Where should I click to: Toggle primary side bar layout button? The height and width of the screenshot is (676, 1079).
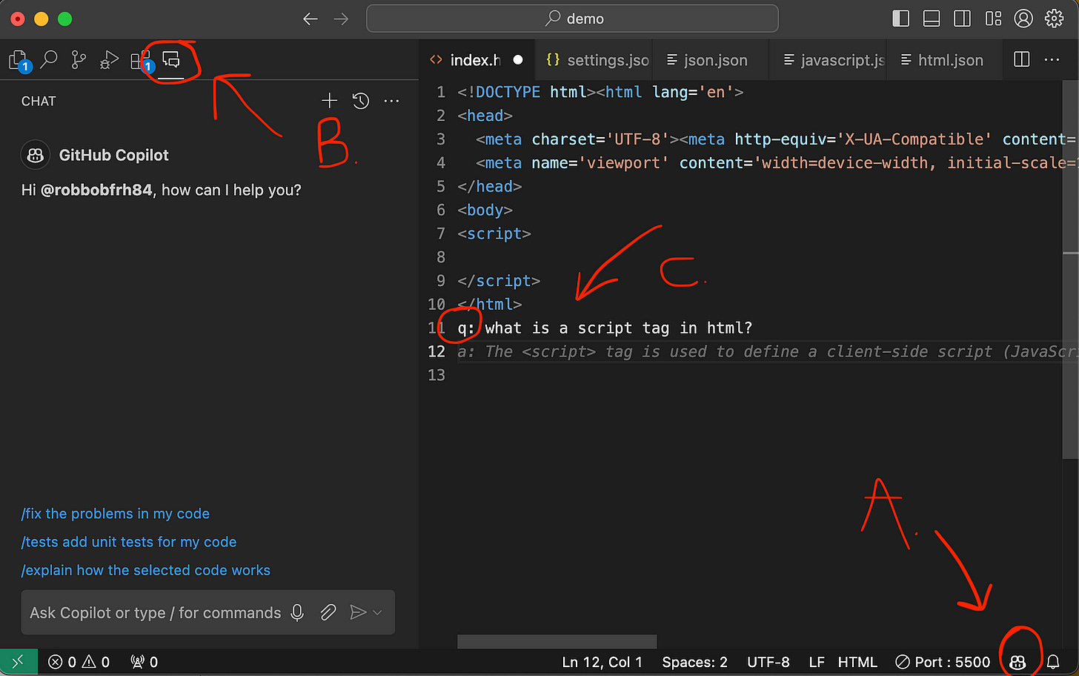tap(900, 19)
